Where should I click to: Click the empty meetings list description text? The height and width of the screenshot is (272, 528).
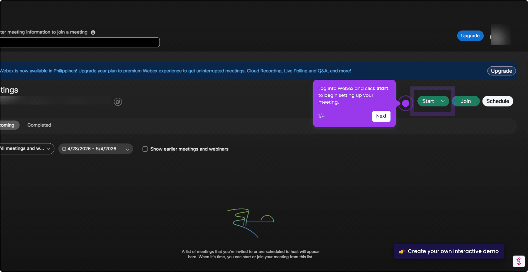(251, 254)
